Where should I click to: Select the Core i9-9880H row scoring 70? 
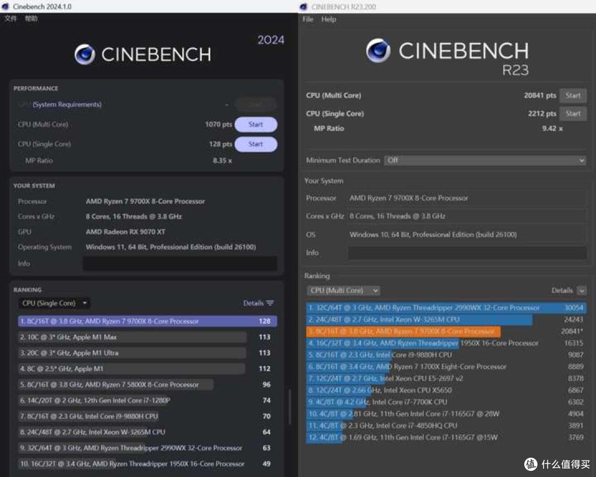coord(147,416)
